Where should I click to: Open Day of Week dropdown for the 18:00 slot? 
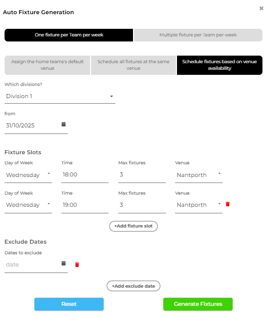[x=28, y=175]
